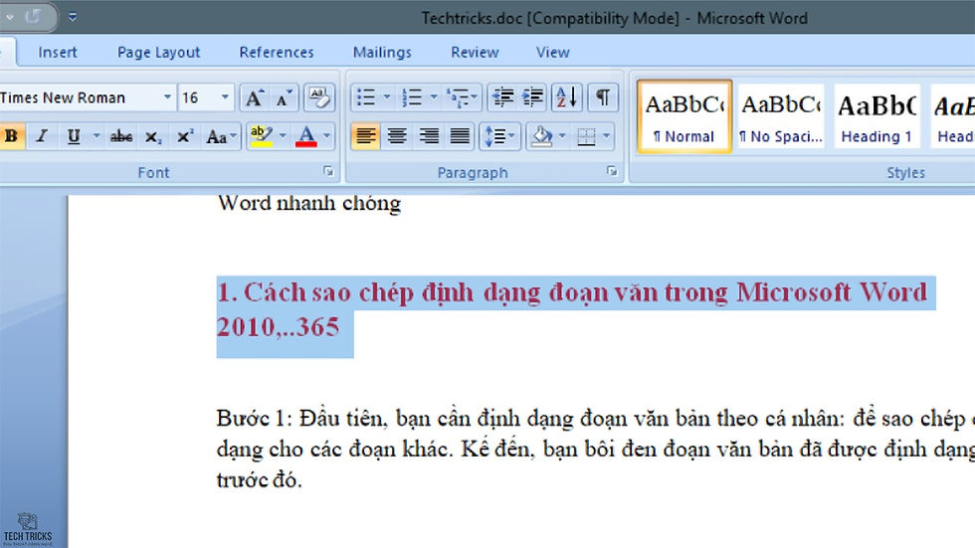Open the font size dropdown arrow

225,97
